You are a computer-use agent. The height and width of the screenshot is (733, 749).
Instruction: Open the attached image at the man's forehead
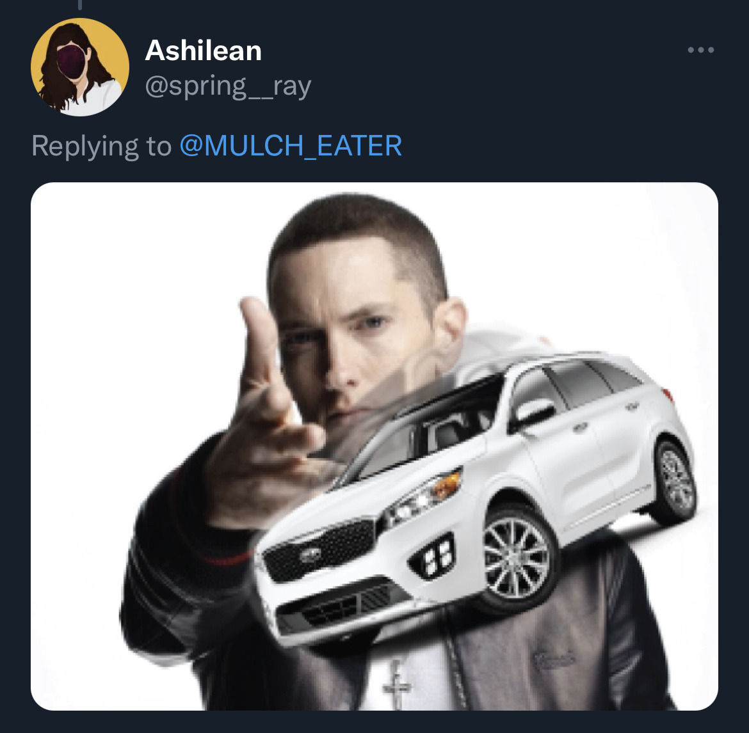click(x=346, y=269)
